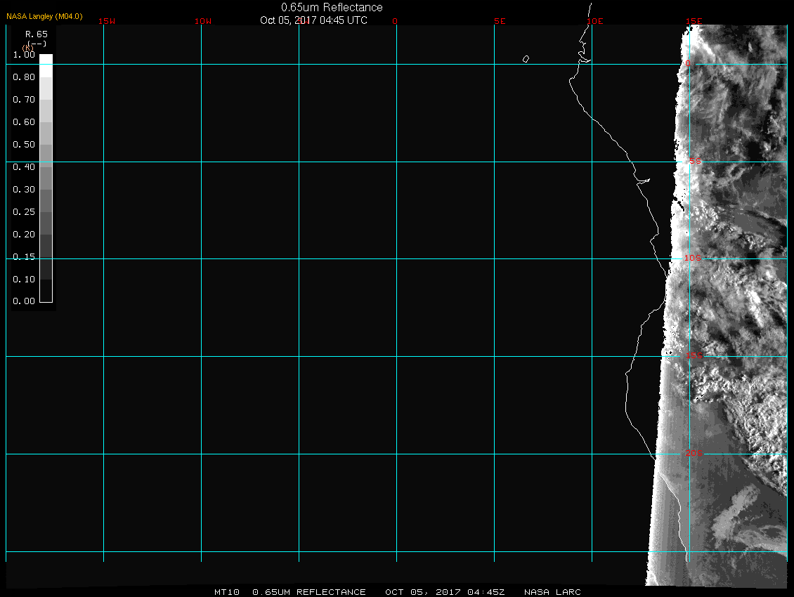Image resolution: width=794 pixels, height=597 pixels.
Task: Click the NASA LARC footer text
Action: click(552, 592)
